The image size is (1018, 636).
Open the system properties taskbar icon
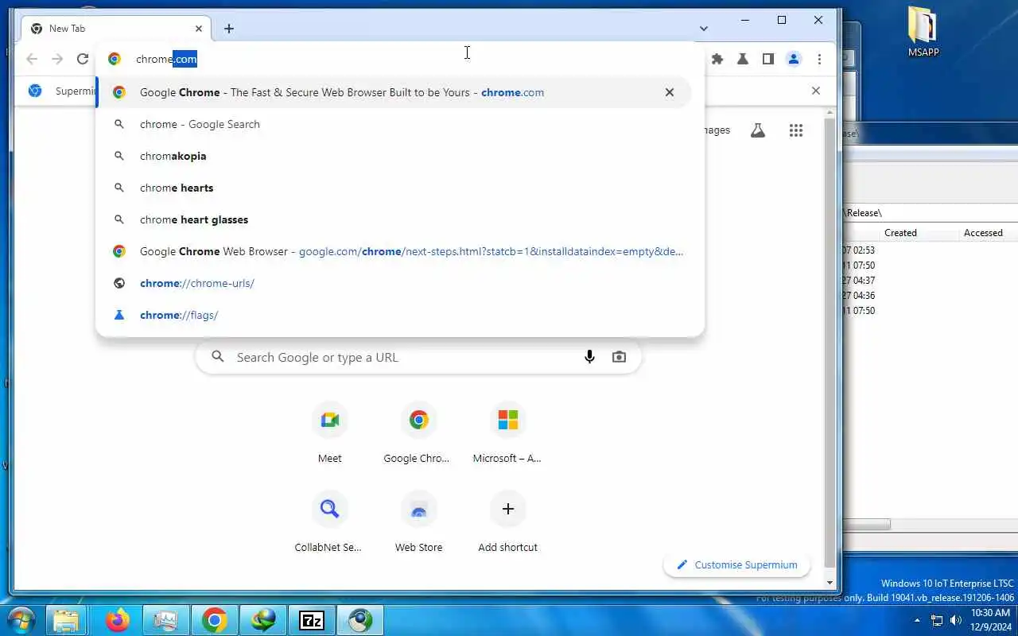pyautogui.click(x=165, y=620)
